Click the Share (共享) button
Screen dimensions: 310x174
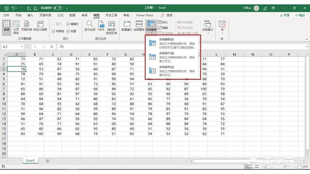coord(285,15)
